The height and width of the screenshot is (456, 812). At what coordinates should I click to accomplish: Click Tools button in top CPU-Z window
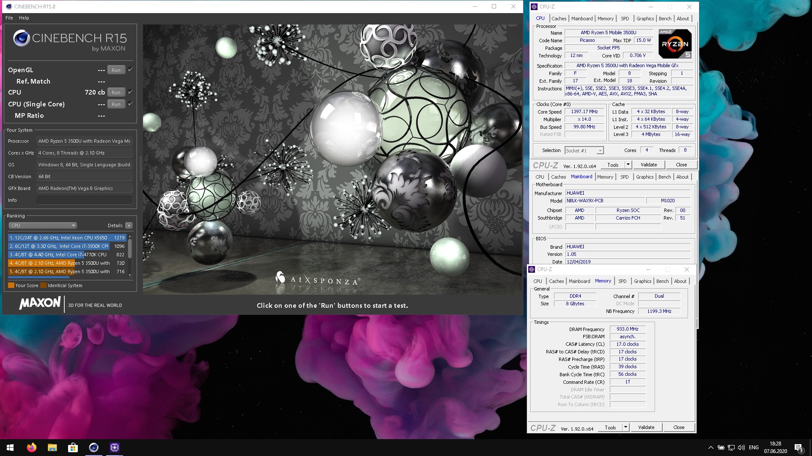coord(613,165)
